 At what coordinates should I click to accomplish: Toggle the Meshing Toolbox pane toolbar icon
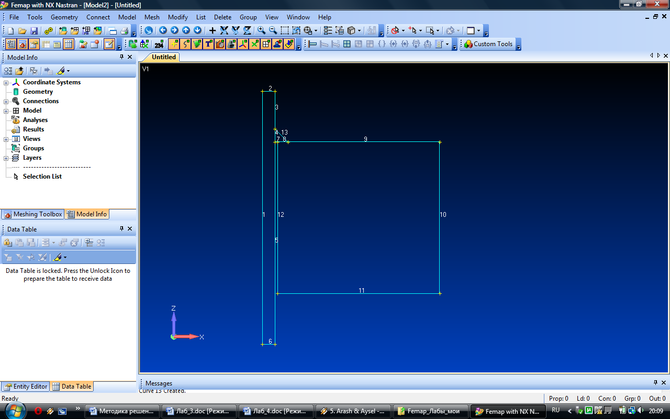tap(23, 45)
